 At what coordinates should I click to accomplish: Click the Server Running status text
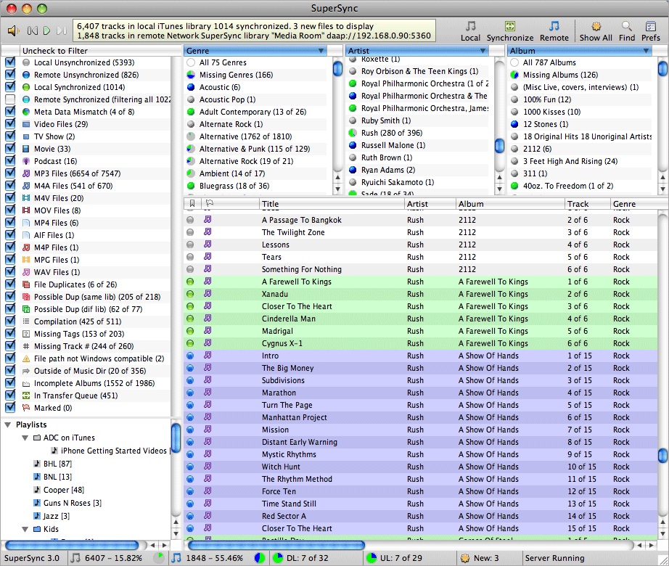point(554,558)
